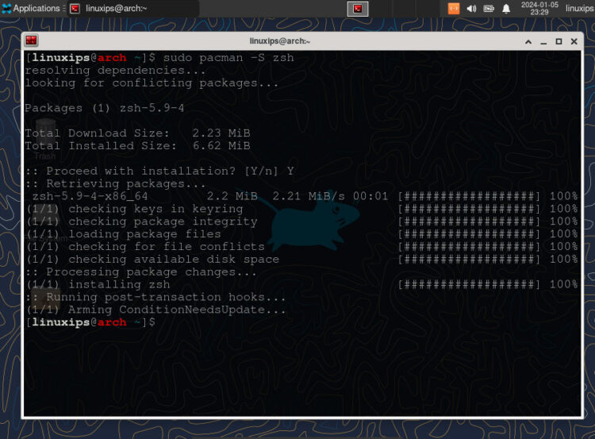
Task: Click the 'Processing package changes...' line
Action: 140,272
